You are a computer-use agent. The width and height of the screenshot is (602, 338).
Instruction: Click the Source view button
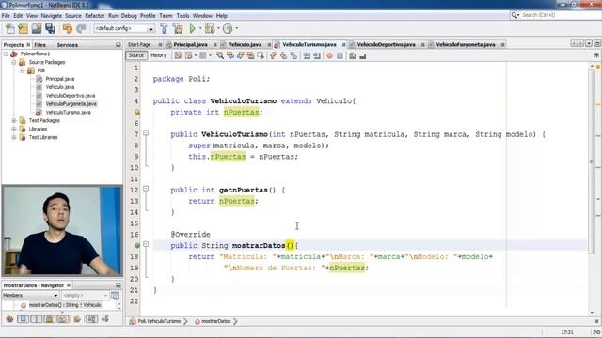[135, 55]
